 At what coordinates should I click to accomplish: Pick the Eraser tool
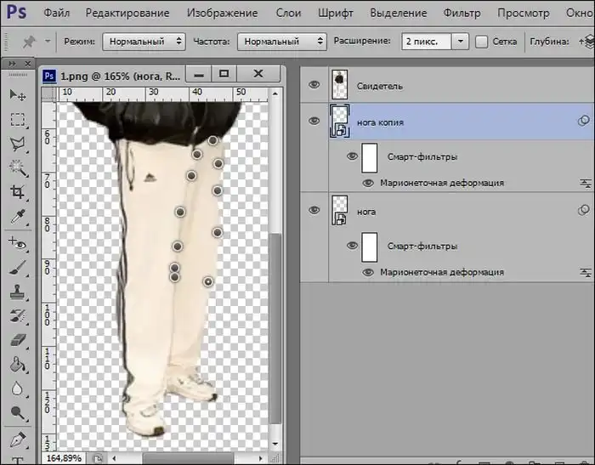tap(17, 341)
